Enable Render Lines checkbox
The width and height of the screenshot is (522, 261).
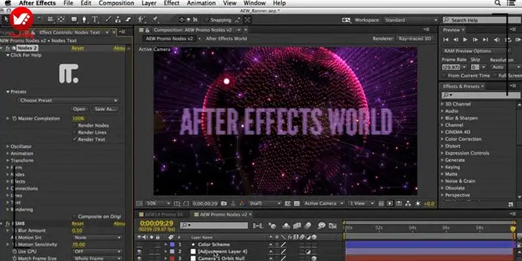click(74, 132)
